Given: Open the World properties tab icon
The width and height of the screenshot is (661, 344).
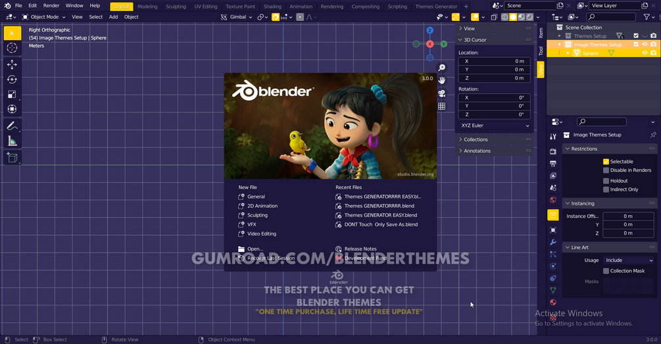Looking at the screenshot, I should [x=553, y=200].
